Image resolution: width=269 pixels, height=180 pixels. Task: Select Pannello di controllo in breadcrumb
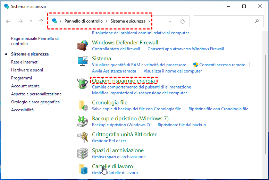[x=84, y=21]
